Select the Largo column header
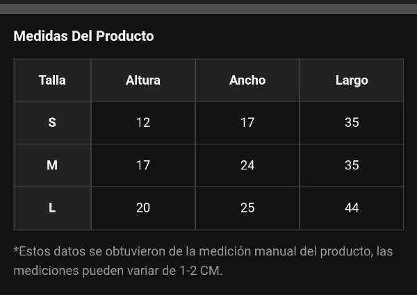417x295 pixels. [x=352, y=81]
